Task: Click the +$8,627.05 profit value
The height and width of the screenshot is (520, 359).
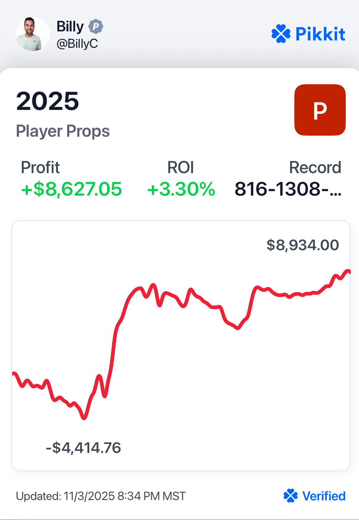Action: pyautogui.click(x=71, y=189)
